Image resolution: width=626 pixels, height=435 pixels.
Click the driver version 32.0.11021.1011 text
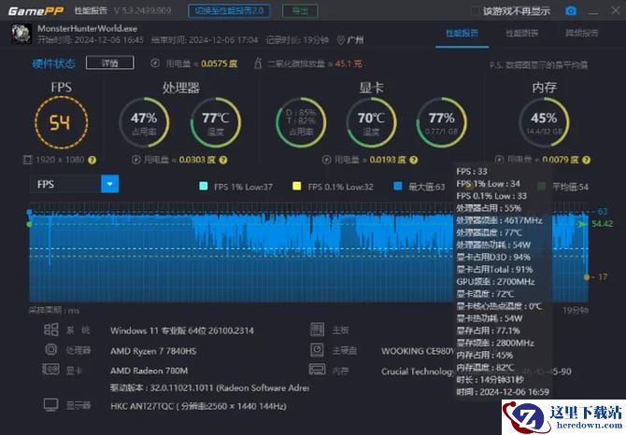pos(209,388)
